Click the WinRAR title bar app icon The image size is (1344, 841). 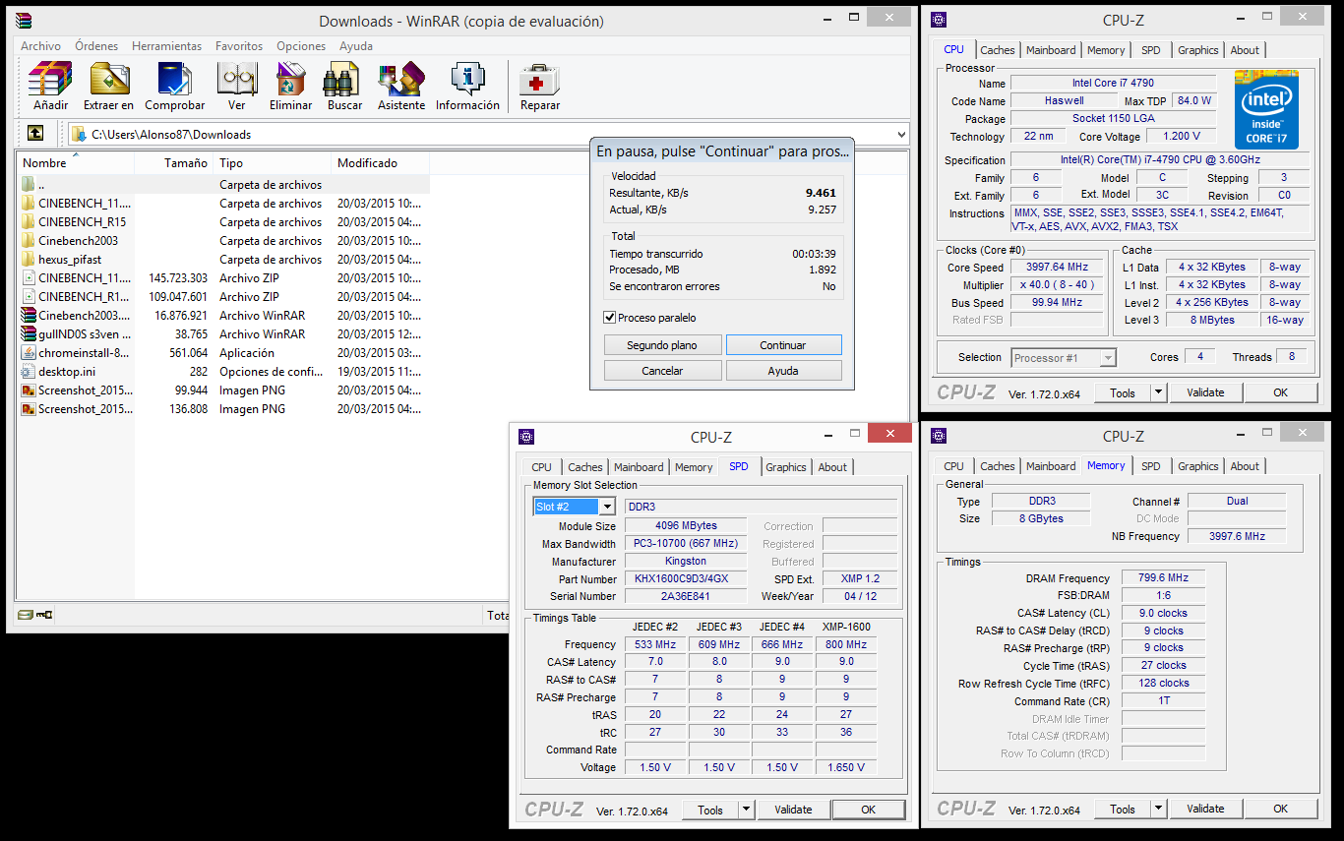pyautogui.click(x=25, y=21)
